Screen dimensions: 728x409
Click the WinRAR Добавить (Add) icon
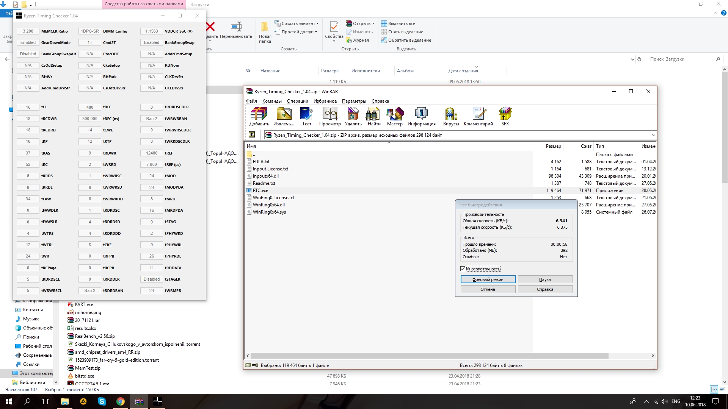pyautogui.click(x=259, y=116)
